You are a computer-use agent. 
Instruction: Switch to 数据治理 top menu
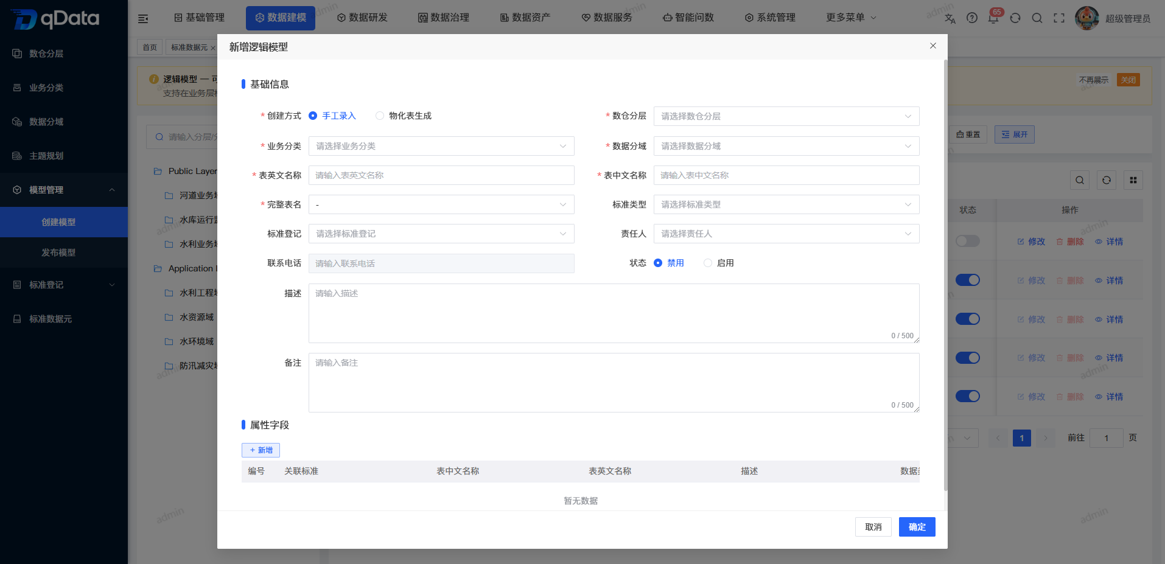(x=444, y=18)
